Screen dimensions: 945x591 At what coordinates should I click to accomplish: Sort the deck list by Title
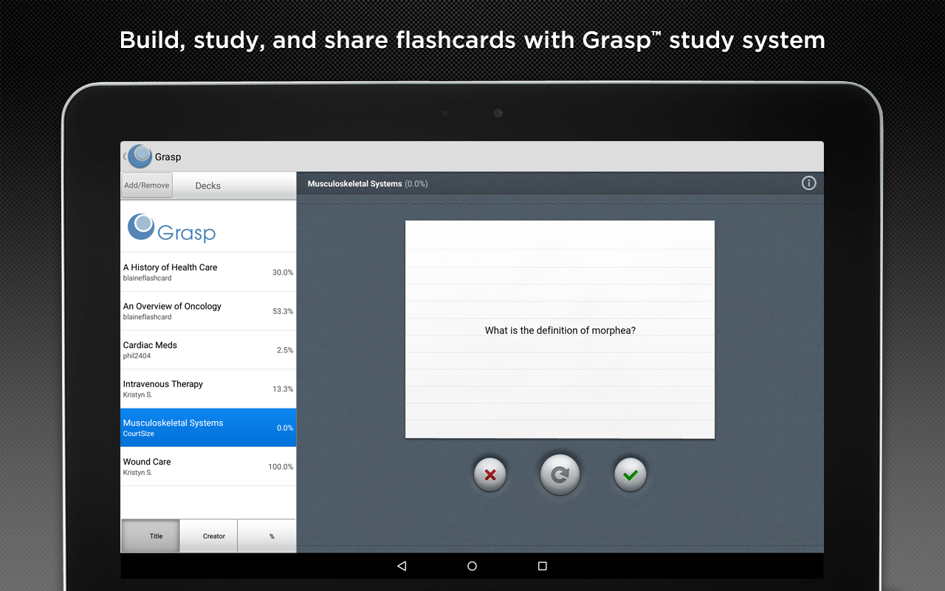[x=156, y=536]
